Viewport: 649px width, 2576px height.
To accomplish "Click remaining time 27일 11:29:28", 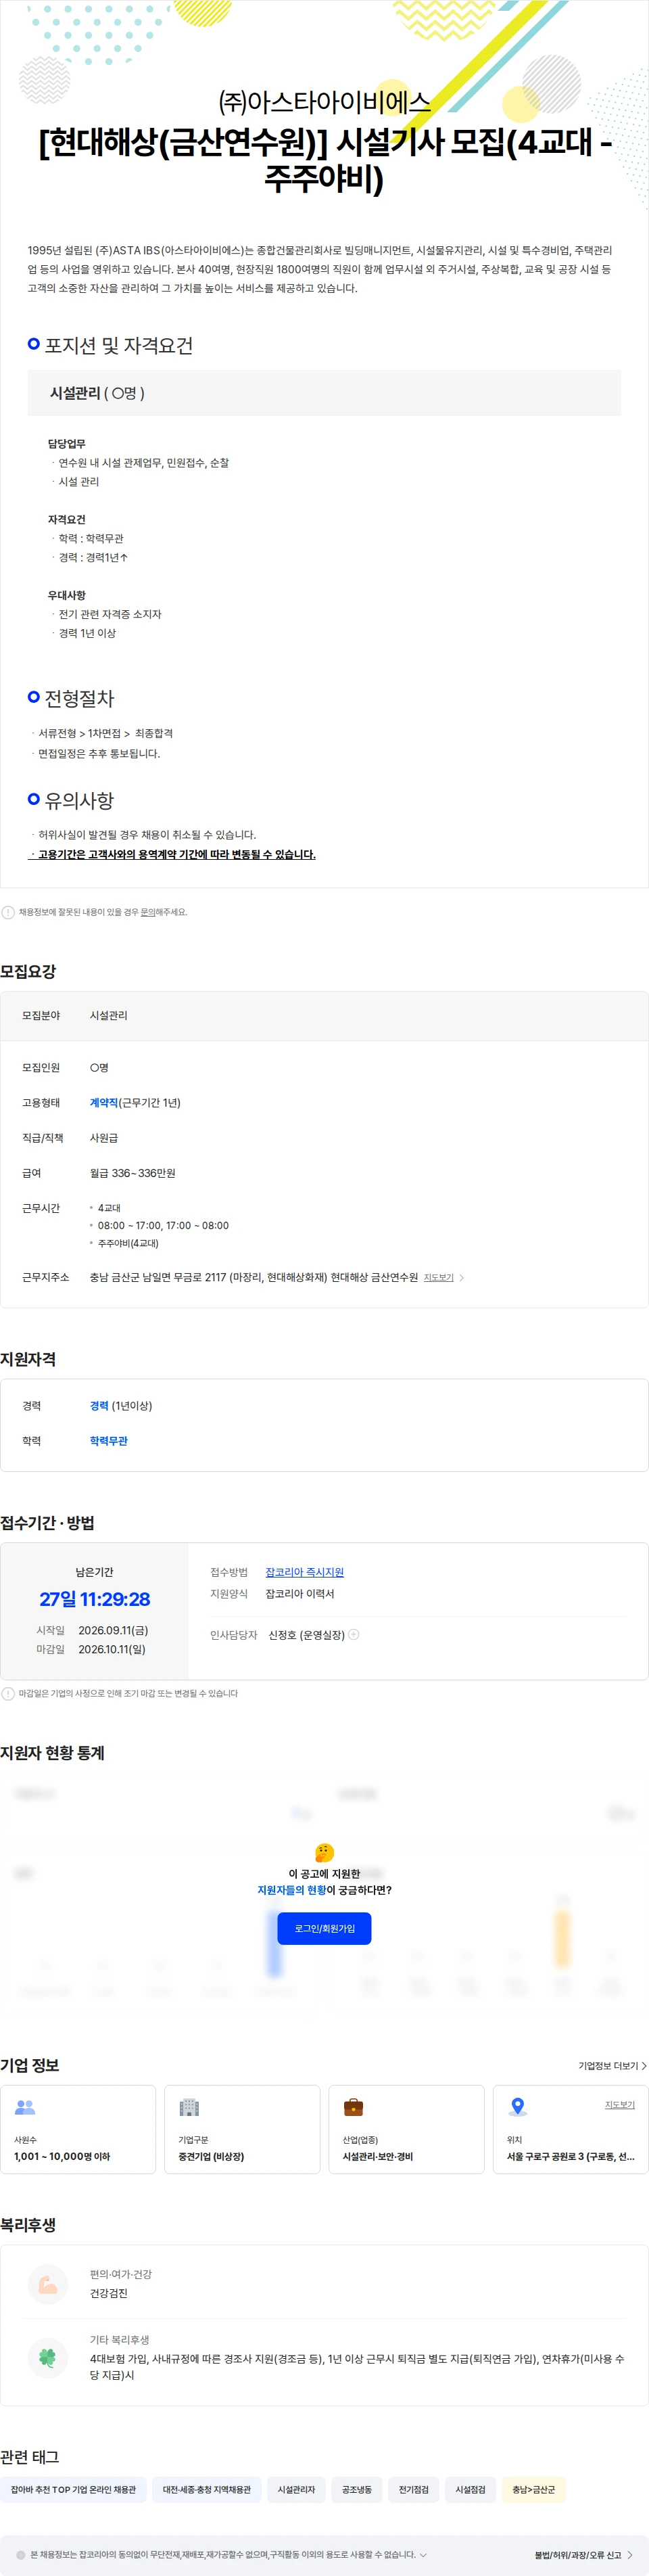I will pos(95,1598).
